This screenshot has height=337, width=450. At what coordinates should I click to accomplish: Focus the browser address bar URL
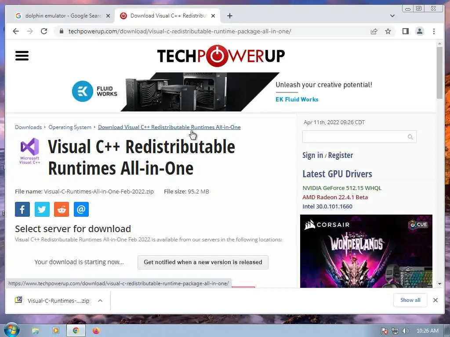click(180, 31)
